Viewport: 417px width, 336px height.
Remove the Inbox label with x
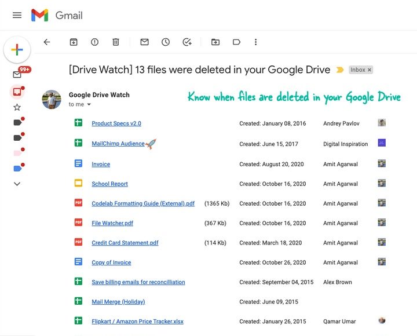click(369, 70)
